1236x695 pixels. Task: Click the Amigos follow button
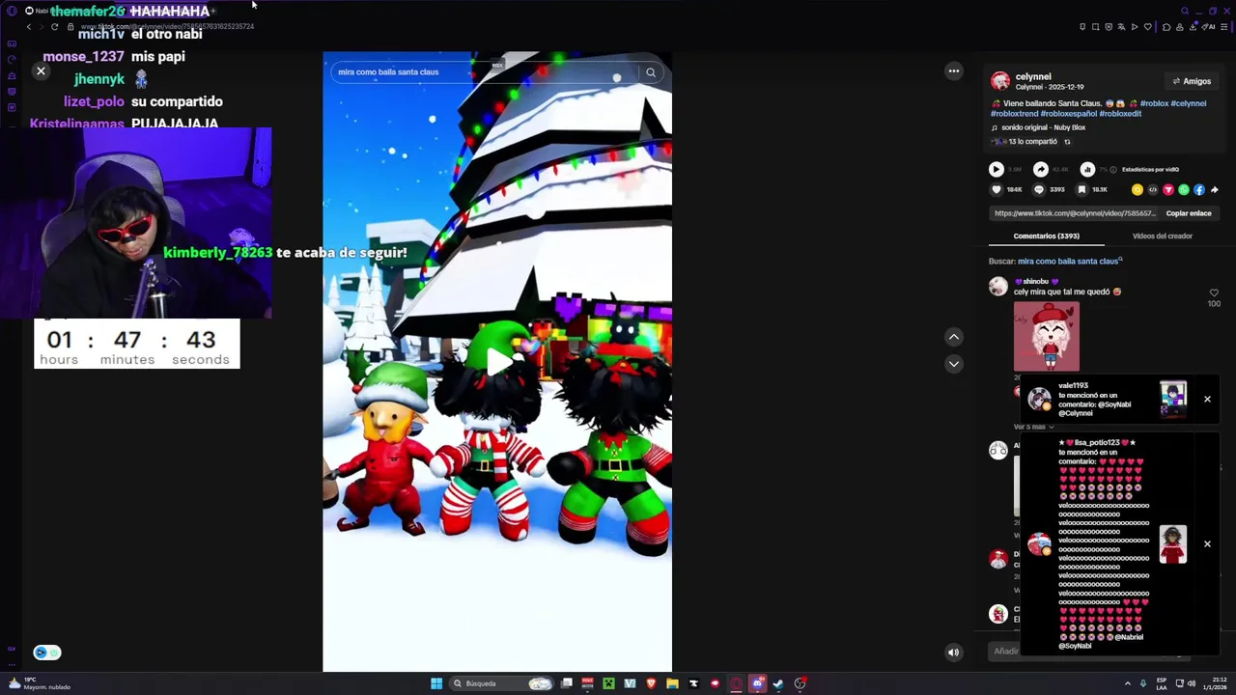tap(1191, 81)
